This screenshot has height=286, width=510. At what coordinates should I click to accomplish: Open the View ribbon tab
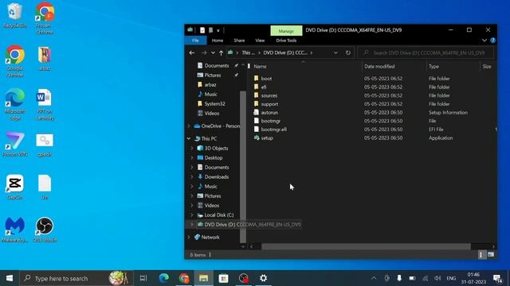[260, 41]
